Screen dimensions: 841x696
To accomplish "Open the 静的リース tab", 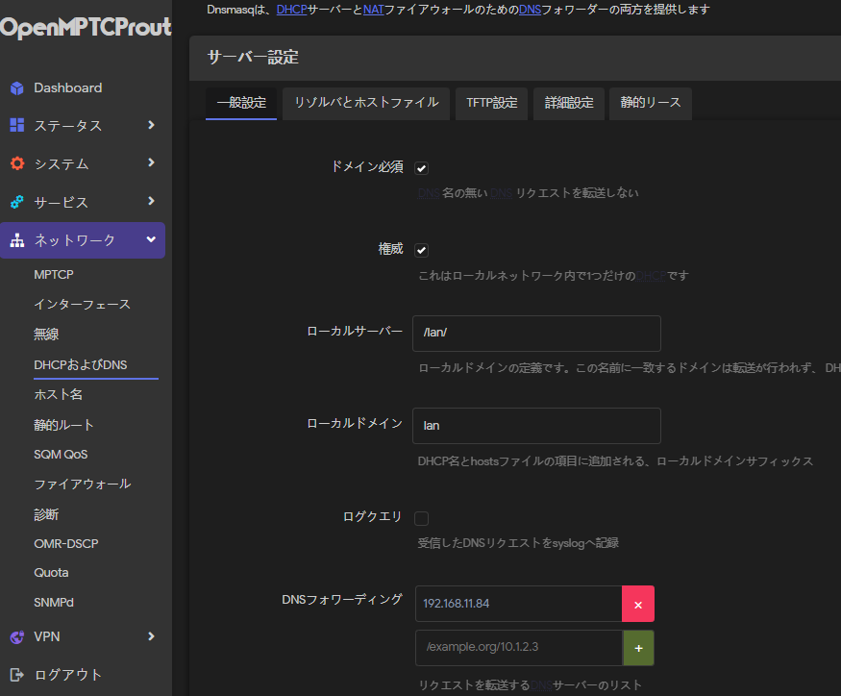I will click(650, 103).
